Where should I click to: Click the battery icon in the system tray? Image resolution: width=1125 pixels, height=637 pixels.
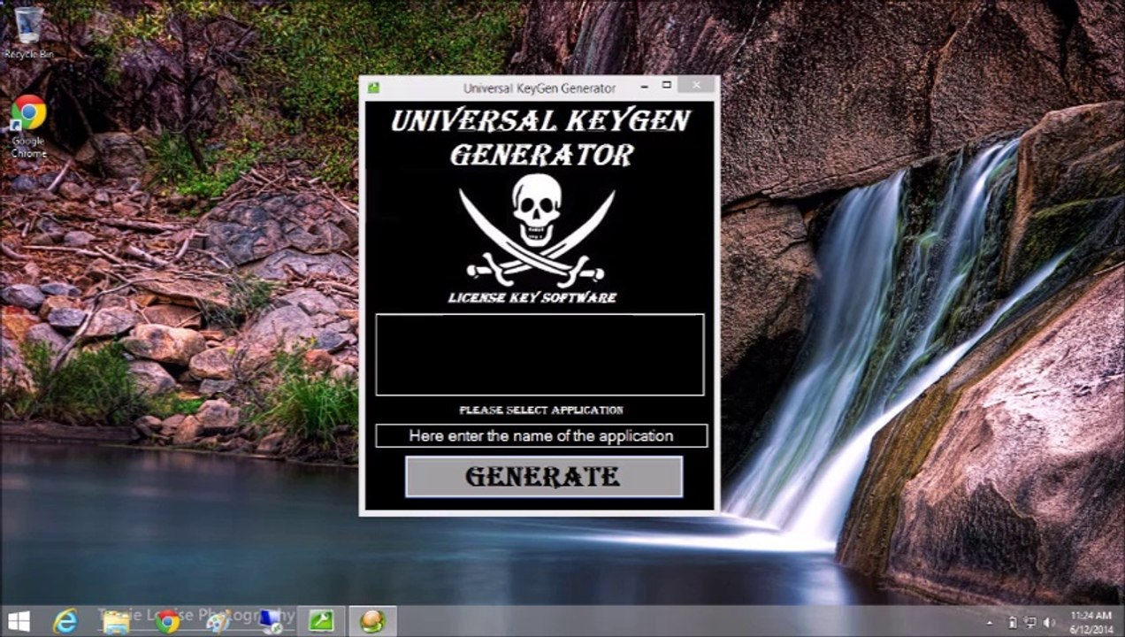pyautogui.click(x=1013, y=623)
